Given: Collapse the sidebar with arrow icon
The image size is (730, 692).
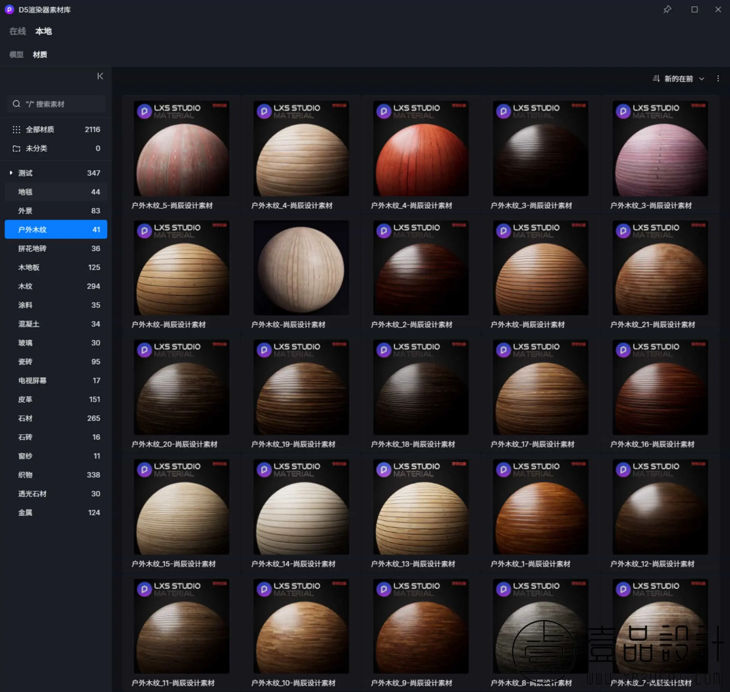Looking at the screenshot, I should click(x=100, y=76).
